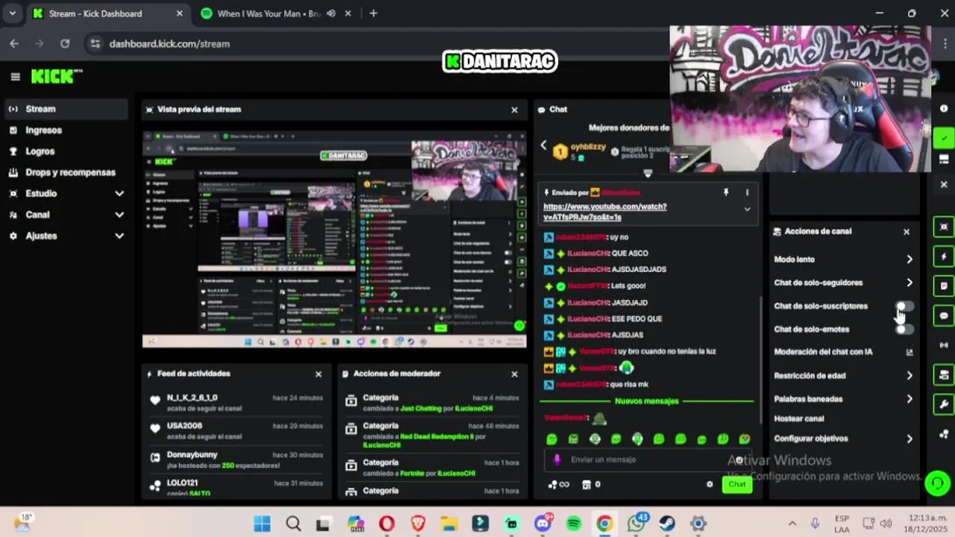Click the X icon in right toolbar
Image resolution: width=955 pixels, height=537 pixels.
click(944, 184)
